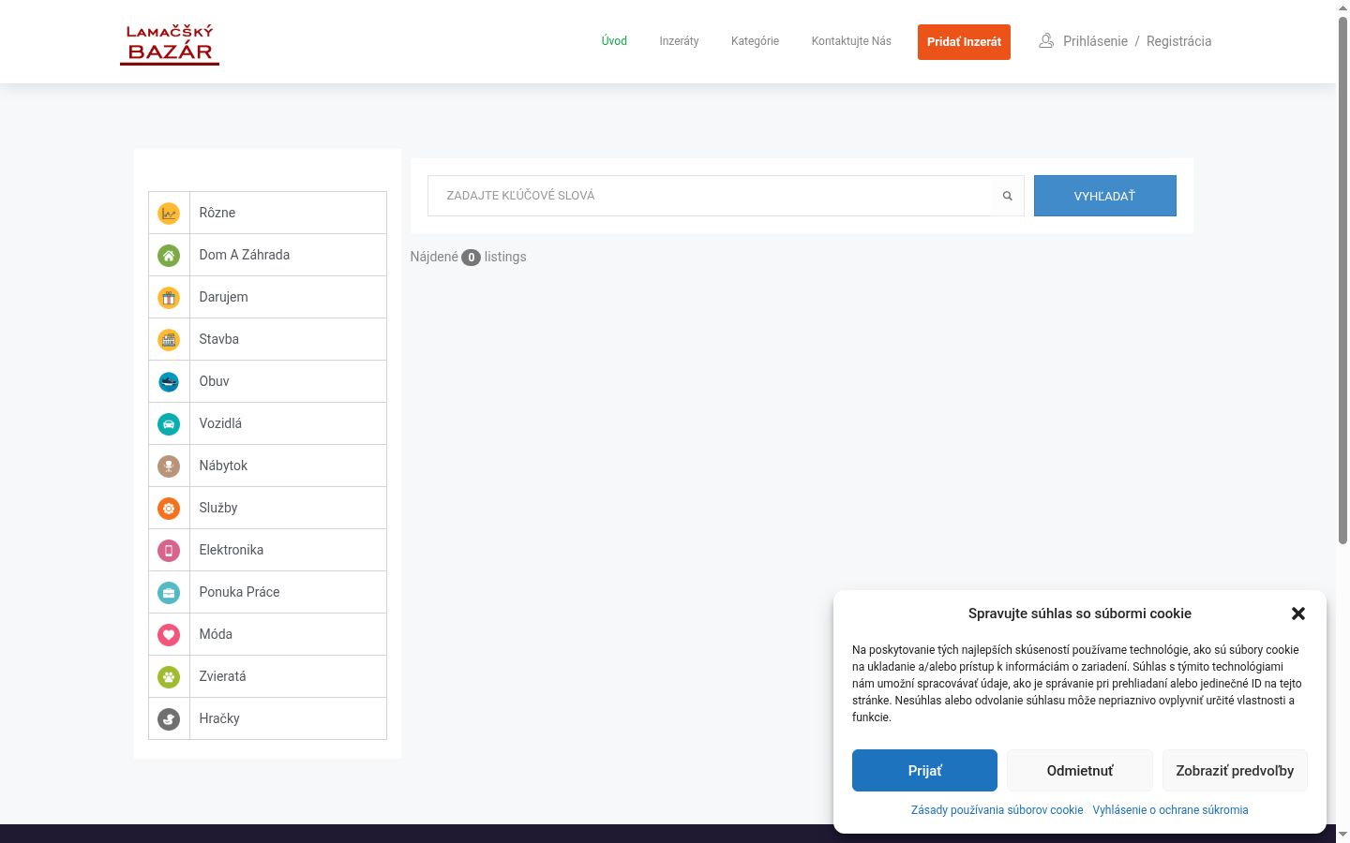Click the Elektronika phone icon
The image size is (1350, 843).
click(169, 551)
